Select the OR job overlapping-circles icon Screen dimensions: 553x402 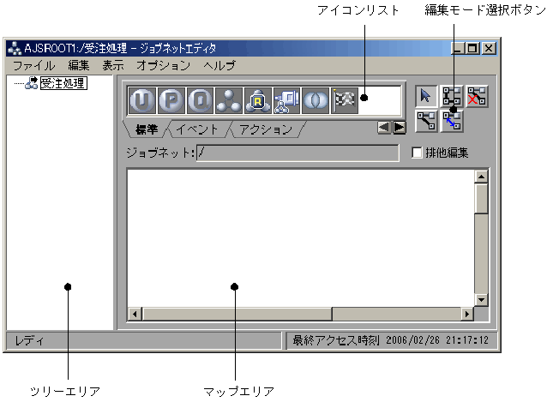coord(316,101)
